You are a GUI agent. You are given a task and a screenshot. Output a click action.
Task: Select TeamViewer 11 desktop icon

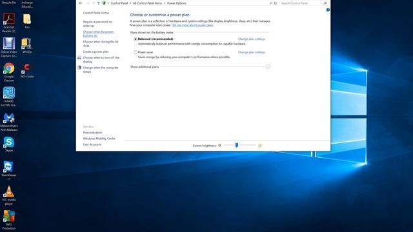pos(9,171)
